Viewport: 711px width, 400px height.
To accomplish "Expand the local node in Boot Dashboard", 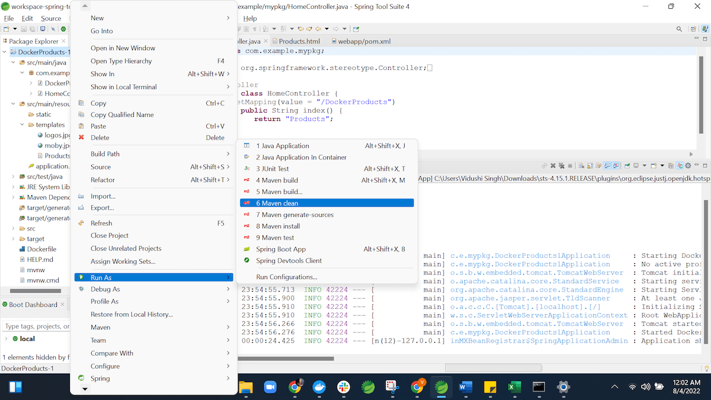I will [x=6, y=339].
